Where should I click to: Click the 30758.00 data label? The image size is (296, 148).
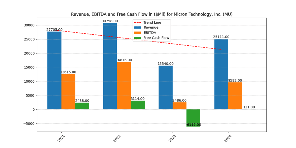[x=110, y=21]
